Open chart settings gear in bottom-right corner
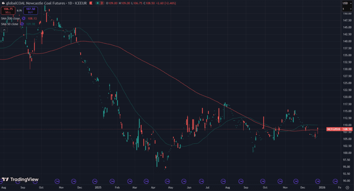354x191 pixels. 347,187
